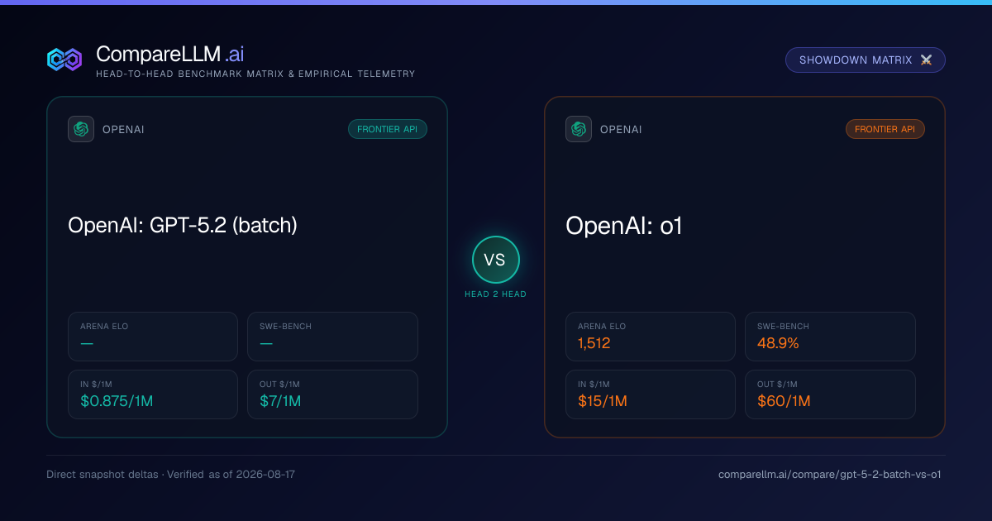This screenshot has height=521, width=992.
Task: Click the VS circle badge
Action: (495, 260)
